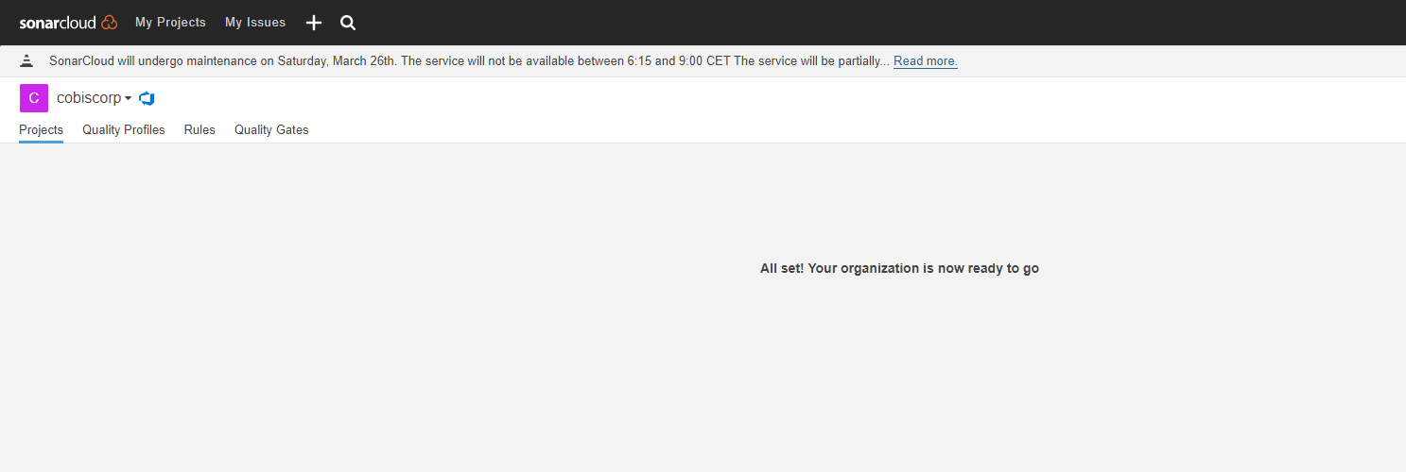Image resolution: width=1406 pixels, height=472 pixels.
Task: Click the purple 'C' organization avatar
Action: pos(33,98)
